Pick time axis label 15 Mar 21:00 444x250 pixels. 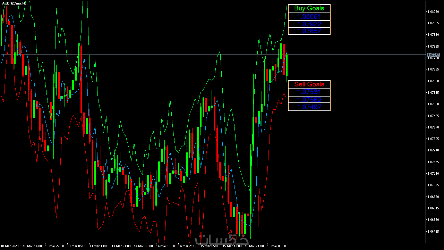255,246
